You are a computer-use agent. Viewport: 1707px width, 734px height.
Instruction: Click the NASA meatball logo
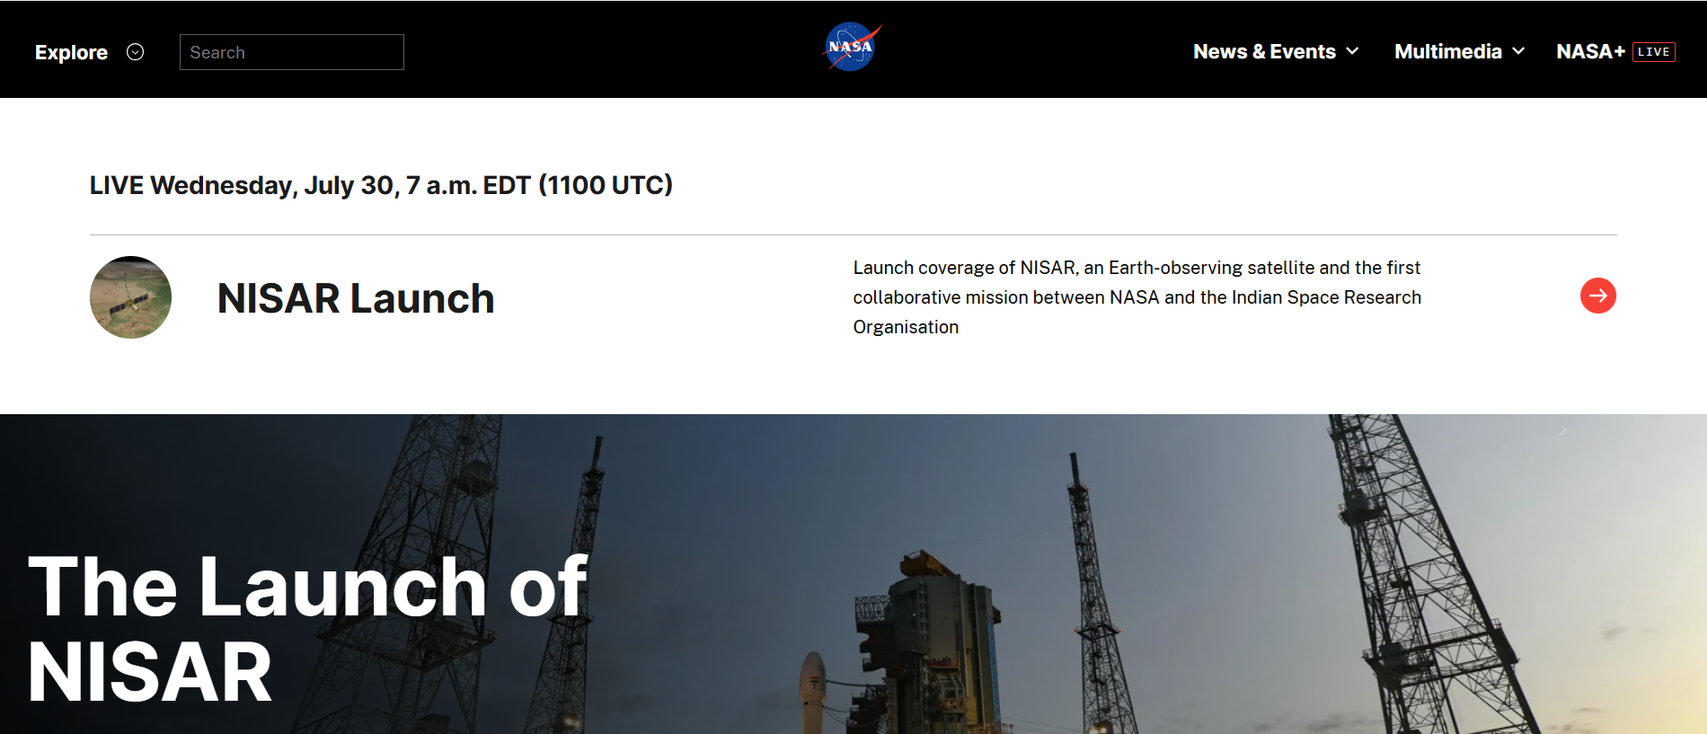point(852,47)
